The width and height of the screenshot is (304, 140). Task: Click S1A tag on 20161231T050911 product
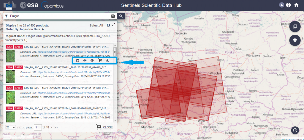click(9, 67)
